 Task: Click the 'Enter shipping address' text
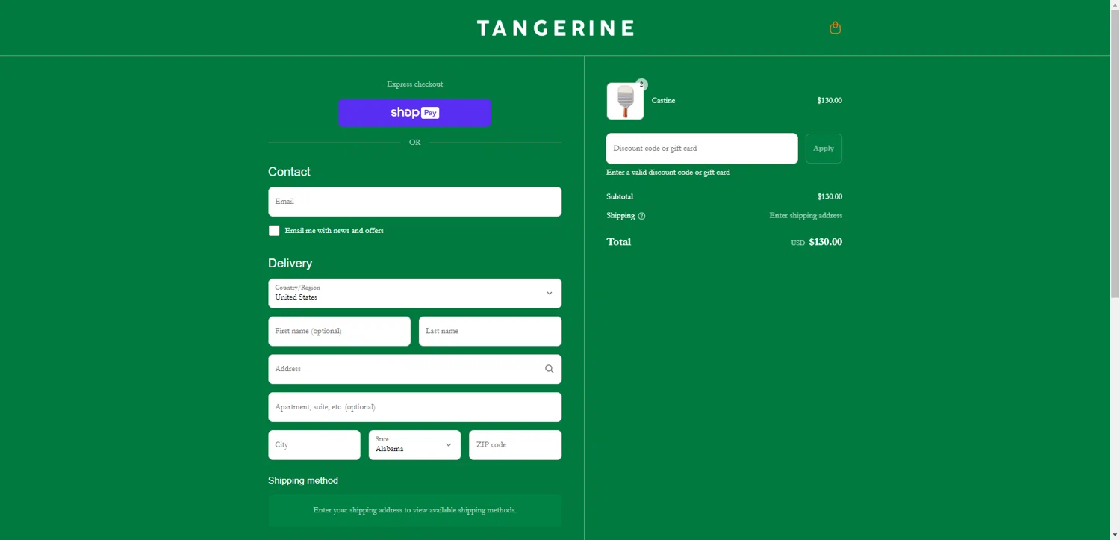(x=806, y=216)
